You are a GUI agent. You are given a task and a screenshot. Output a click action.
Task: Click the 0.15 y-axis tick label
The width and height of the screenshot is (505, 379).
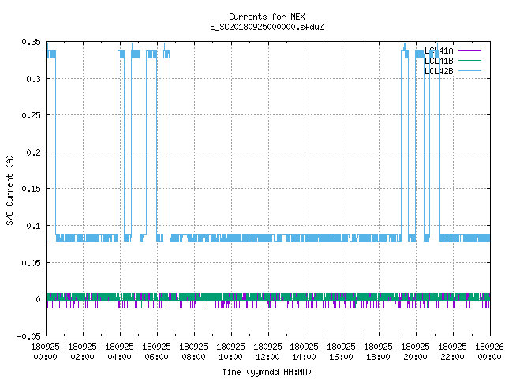pyautogui.click(x=32, y=189)
